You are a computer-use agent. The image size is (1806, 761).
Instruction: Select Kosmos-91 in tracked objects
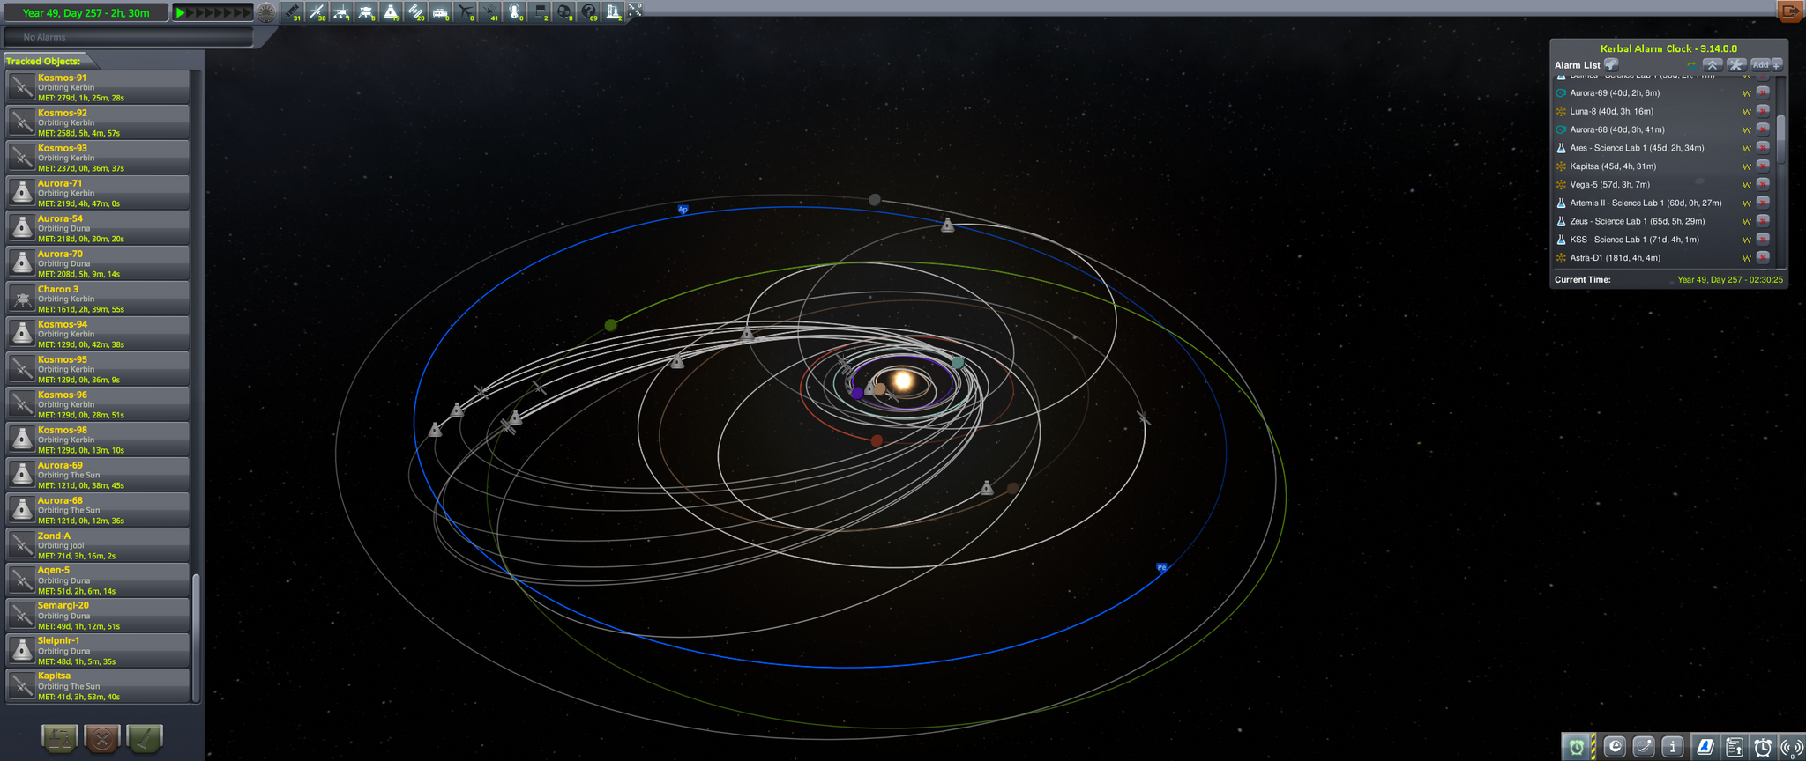click(x=98, y=87)
